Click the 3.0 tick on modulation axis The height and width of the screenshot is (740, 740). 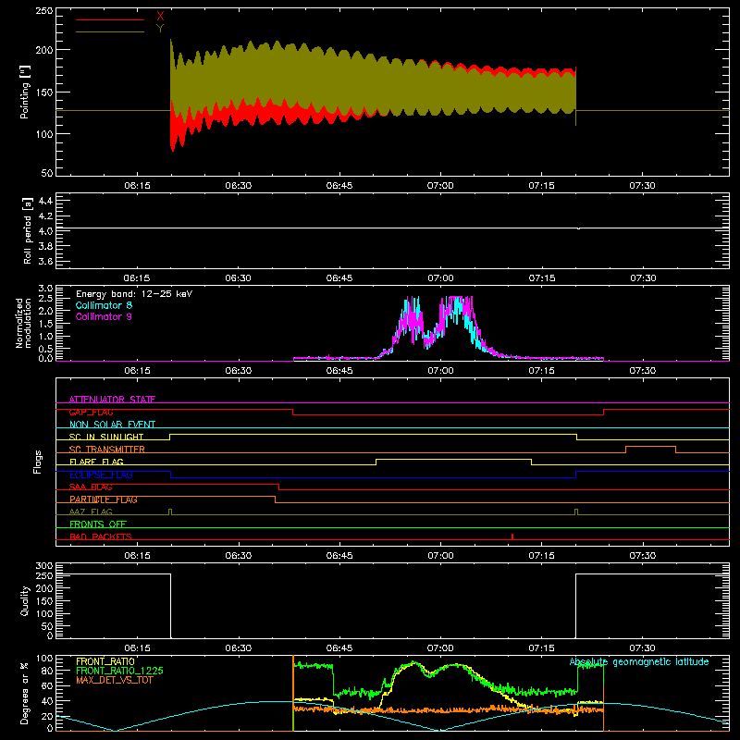point(45,288)
